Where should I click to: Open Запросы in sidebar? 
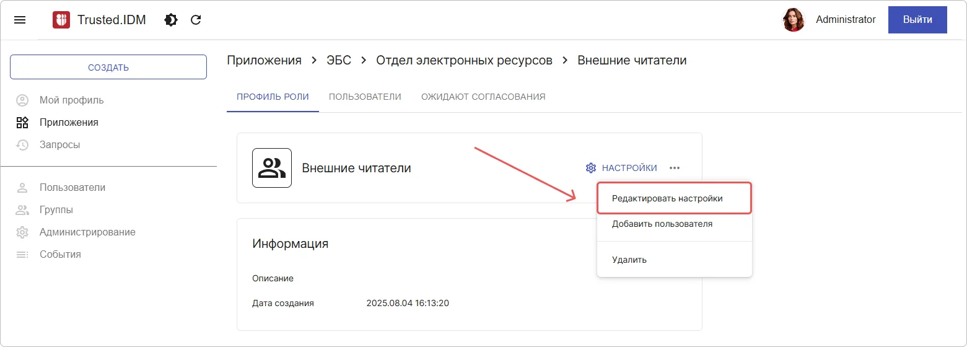[59, 144]
